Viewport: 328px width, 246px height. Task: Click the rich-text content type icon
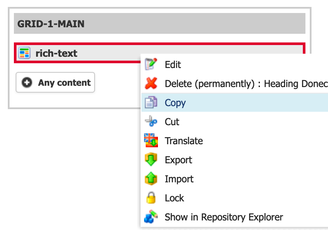tap(24, 53)
